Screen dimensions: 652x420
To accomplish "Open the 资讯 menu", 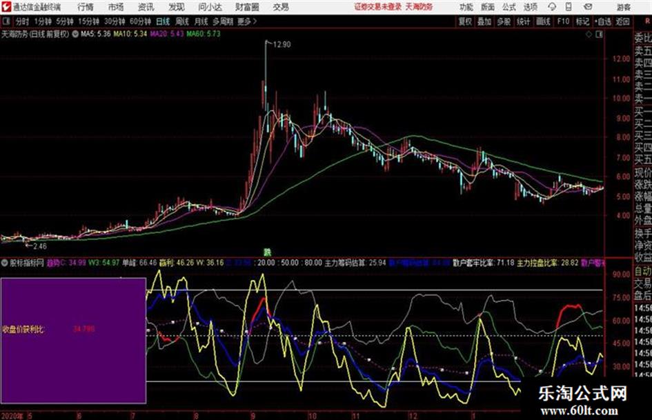I will tap(146, 7).
